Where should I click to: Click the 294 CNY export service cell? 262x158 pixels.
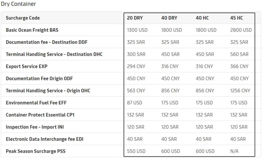tap(136, 66)
